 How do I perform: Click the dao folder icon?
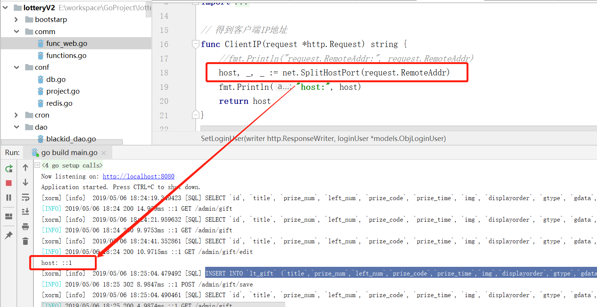coord(29,127)
